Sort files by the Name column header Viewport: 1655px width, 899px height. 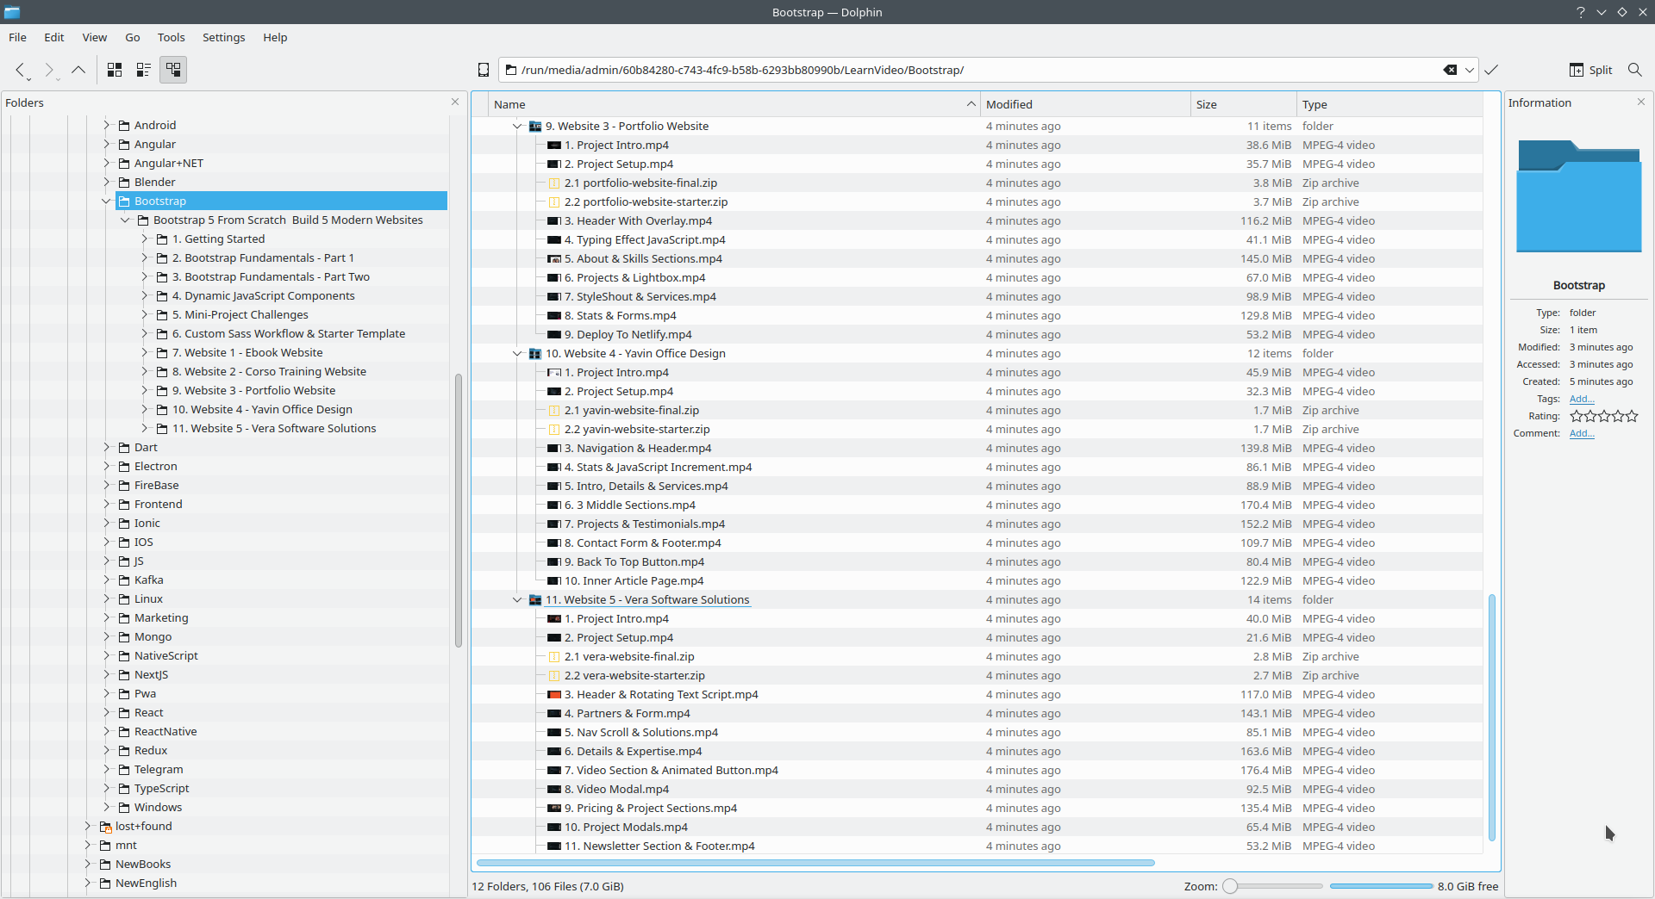(734, 104)
